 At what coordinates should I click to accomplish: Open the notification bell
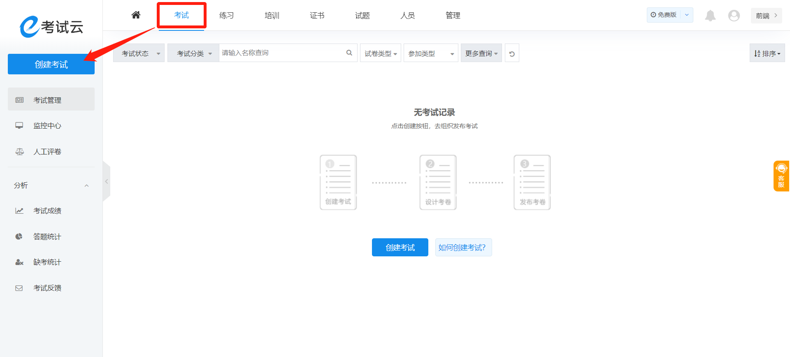click(x=710, y=16)
